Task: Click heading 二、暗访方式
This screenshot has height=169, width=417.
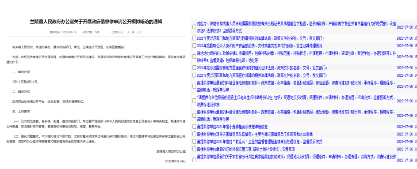Action: click(21, 91)
